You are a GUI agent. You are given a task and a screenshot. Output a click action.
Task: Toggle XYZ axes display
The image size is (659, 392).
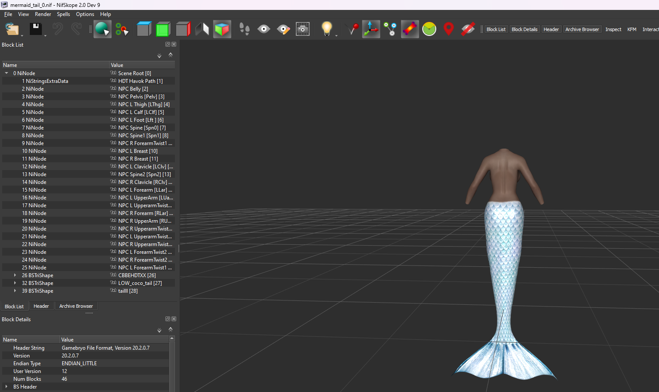(x=371, y=29)
